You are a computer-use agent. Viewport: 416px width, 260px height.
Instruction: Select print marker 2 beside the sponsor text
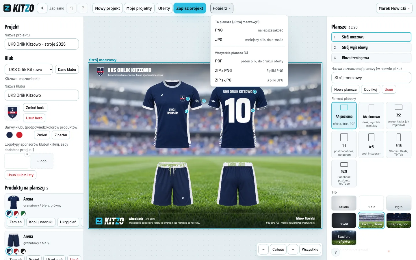pyautogui.click(x=187, y=111)
